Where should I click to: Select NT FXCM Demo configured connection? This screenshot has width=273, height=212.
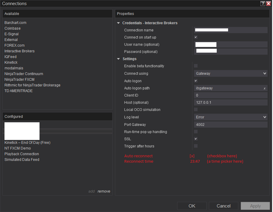click(18, 148)
